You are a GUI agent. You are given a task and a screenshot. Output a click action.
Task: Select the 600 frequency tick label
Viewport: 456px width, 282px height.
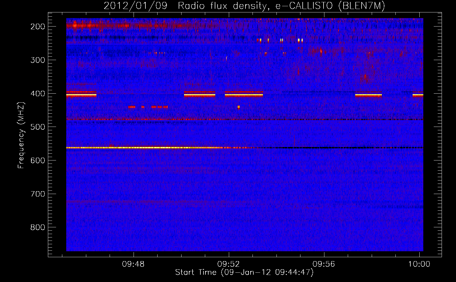pos(37,160)
